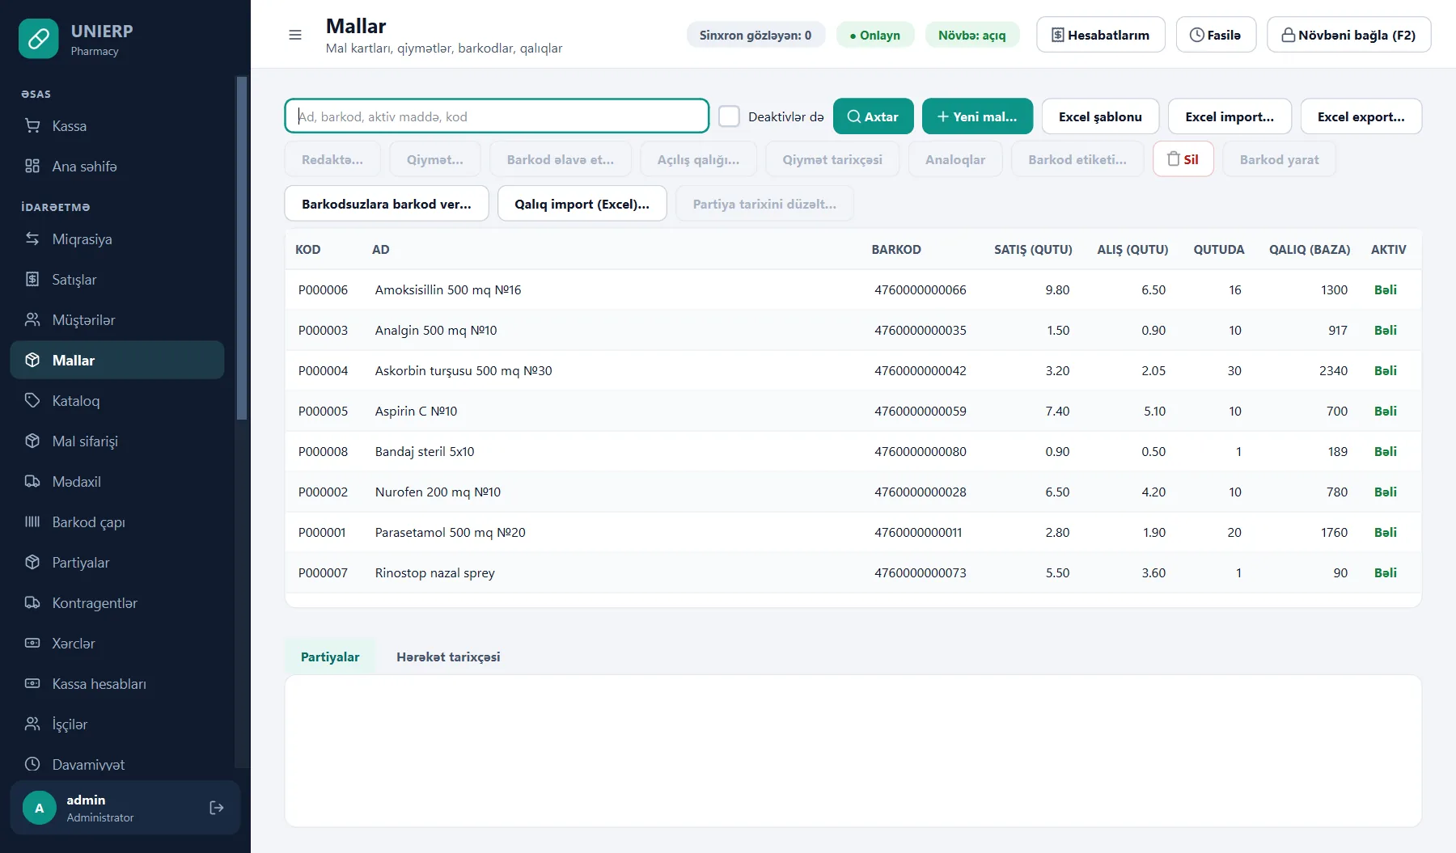
Task: Start a Fasilə break
Action: (x=1216, y=35)
